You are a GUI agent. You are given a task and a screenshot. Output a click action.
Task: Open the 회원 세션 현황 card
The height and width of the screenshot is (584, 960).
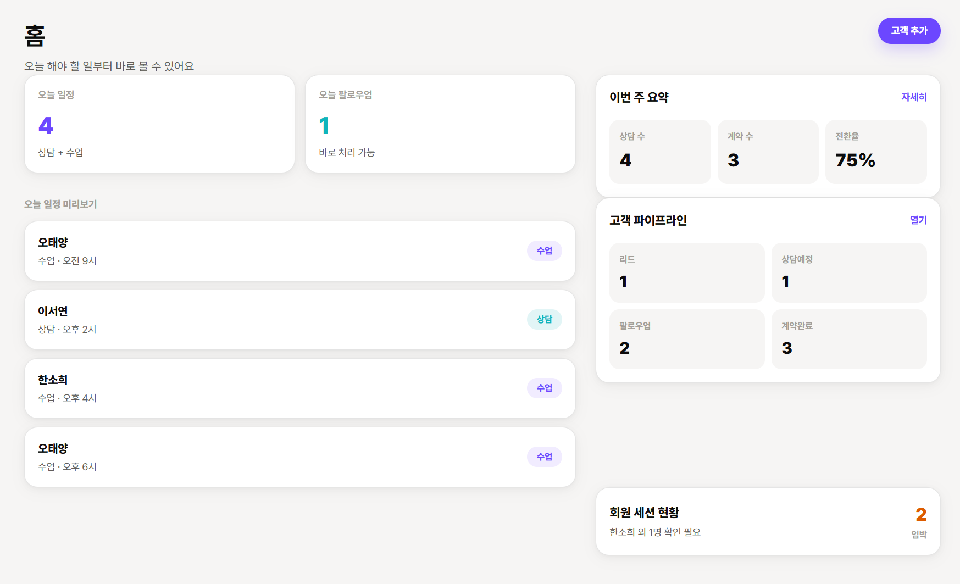[768, 521]
